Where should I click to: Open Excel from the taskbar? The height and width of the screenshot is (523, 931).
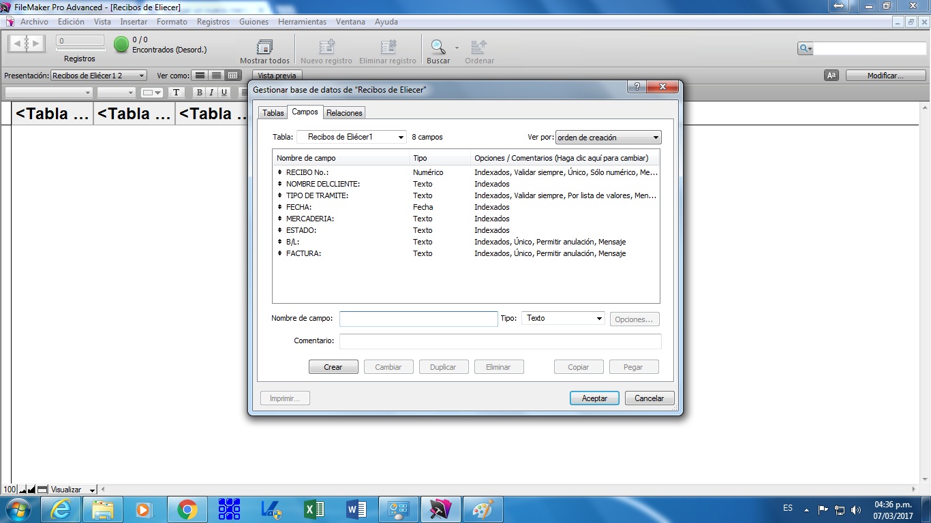pos(314,509)
